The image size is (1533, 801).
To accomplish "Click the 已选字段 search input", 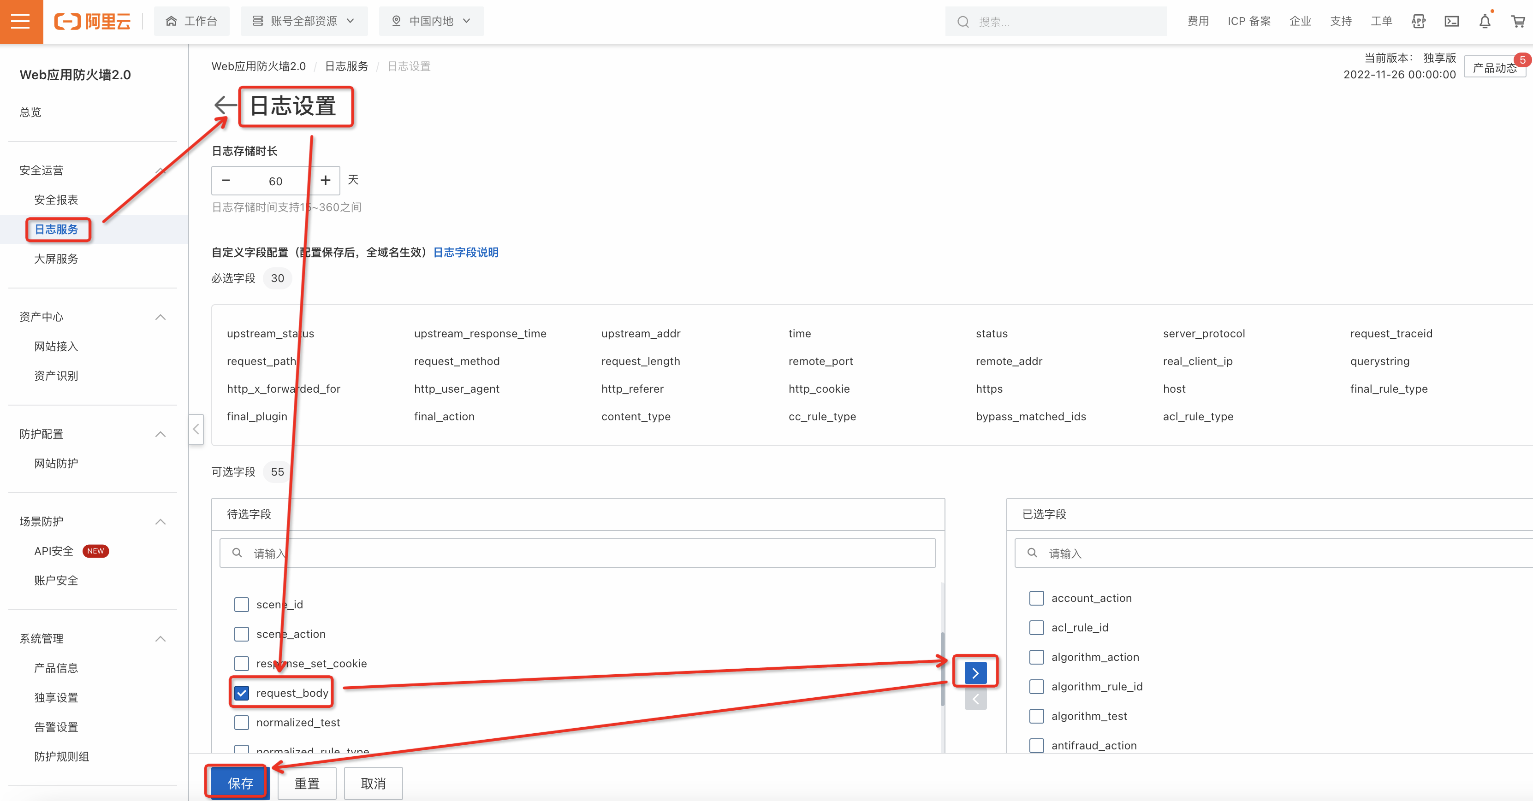I will point(1273,553).
